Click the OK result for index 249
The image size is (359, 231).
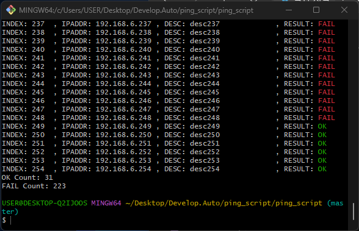tap(322, 126)
